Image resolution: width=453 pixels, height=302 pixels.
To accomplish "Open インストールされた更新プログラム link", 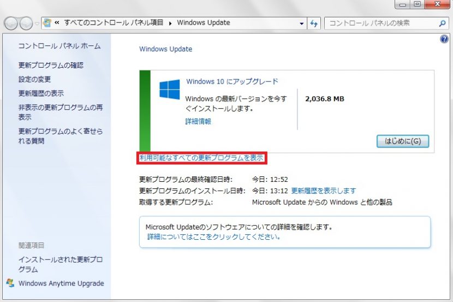I will [x=61, y=264].
